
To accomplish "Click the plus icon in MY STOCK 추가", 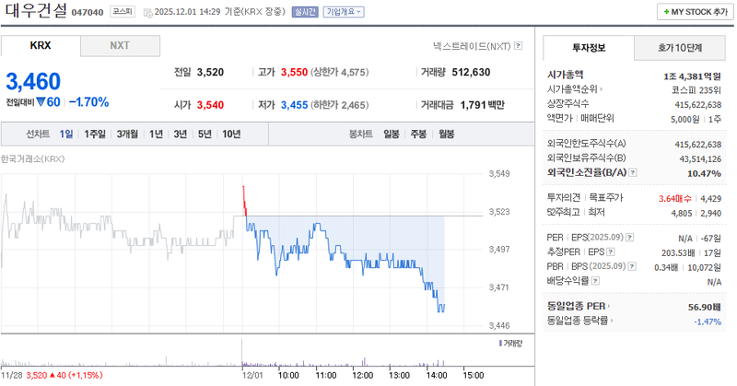I will (x=666, y=12).
